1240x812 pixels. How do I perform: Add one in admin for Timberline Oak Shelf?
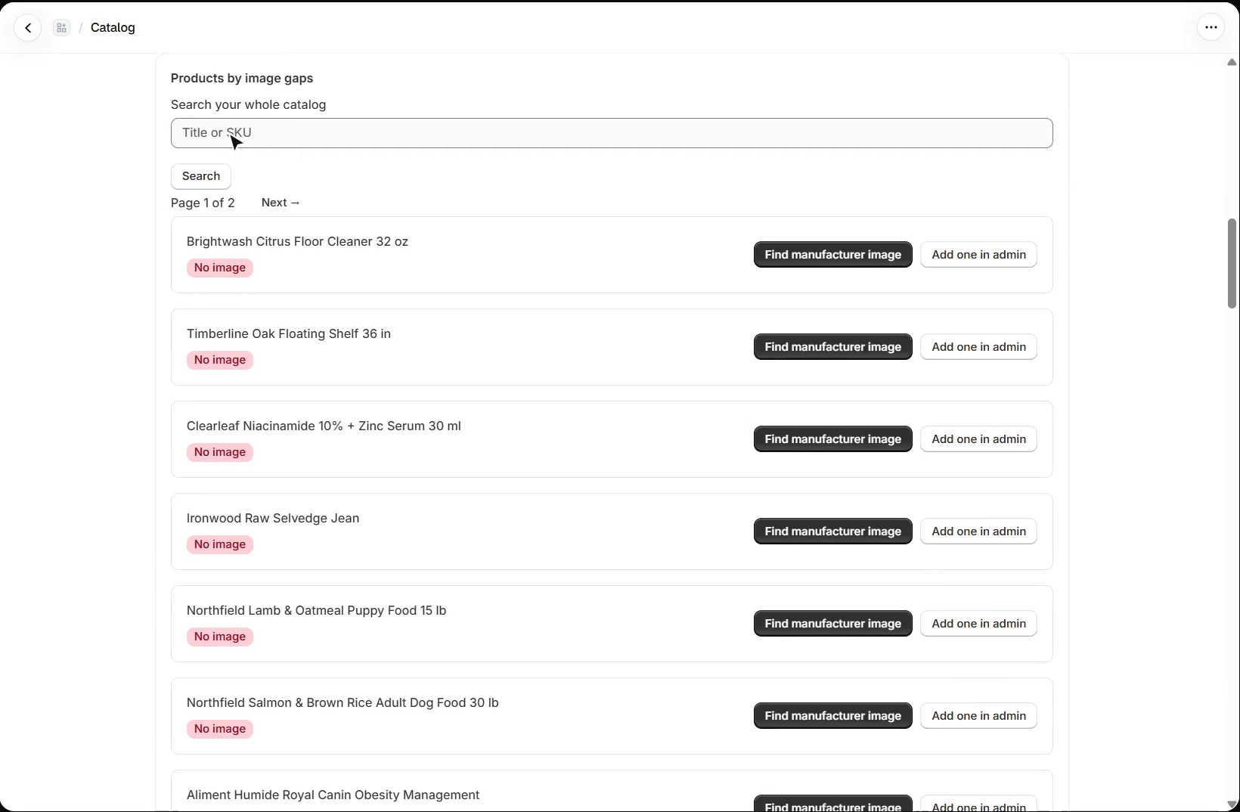pyautogui.click(x=978, y=347)
